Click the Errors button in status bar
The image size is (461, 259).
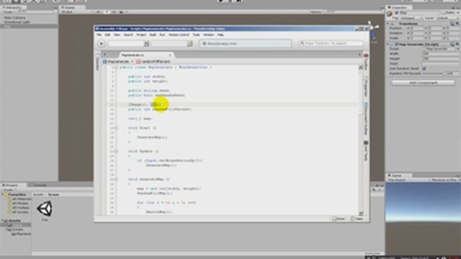coord(339,219)
